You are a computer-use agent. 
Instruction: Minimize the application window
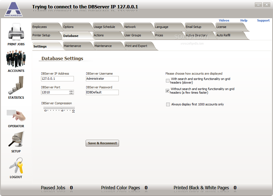point(258,5)
